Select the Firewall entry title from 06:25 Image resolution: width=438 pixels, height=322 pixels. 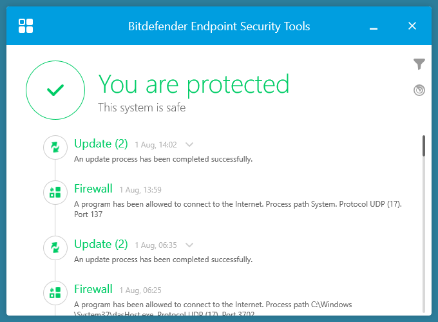coord(93,289)
